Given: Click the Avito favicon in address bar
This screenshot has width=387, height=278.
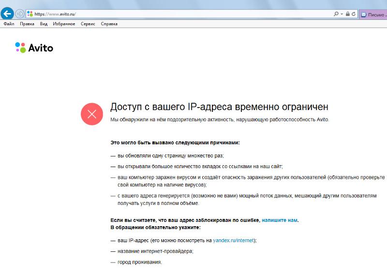Looking at the screenshot, I should click(x=30, y=14).
